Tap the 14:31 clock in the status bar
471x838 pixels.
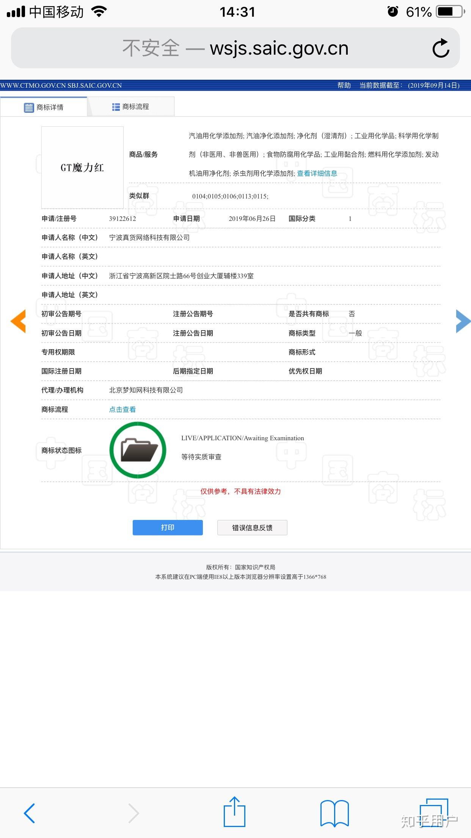tap(237, 12)
